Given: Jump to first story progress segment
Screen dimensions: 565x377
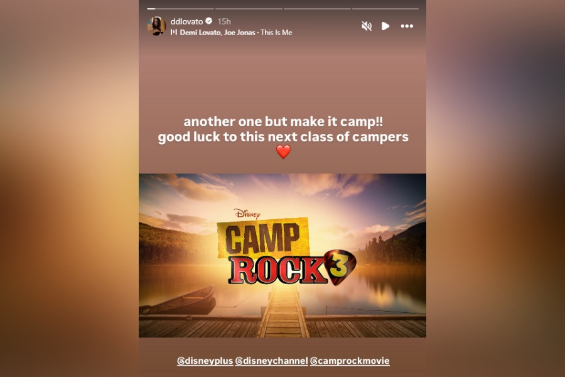Looking at the screenshot, I should pyautogui.click(x=181, y=9).
